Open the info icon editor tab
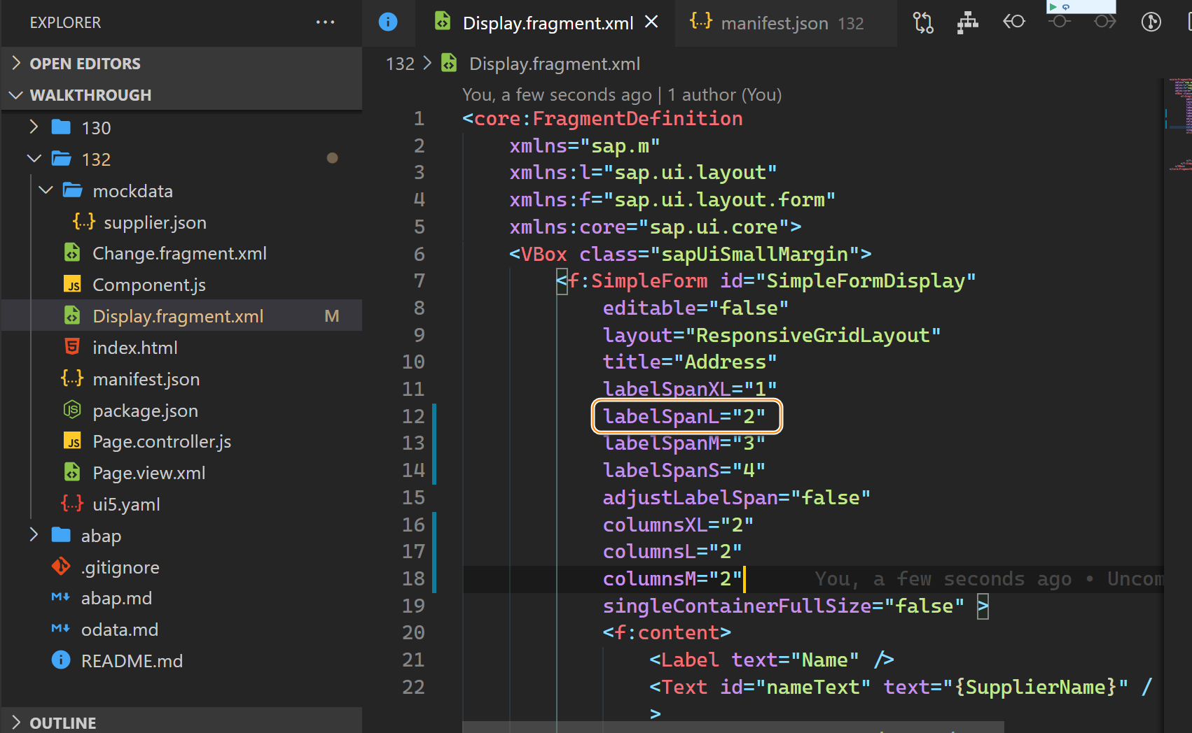 pos(388,22)
